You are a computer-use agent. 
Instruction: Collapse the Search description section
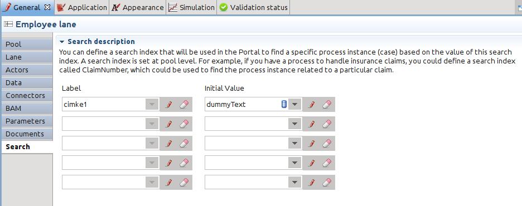click(61, 42)
